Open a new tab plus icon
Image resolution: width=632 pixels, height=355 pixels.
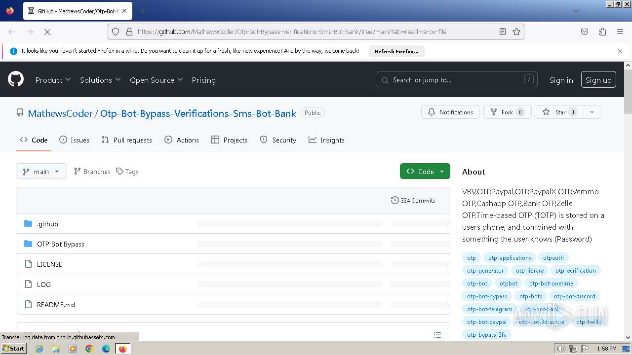(143, 11)
